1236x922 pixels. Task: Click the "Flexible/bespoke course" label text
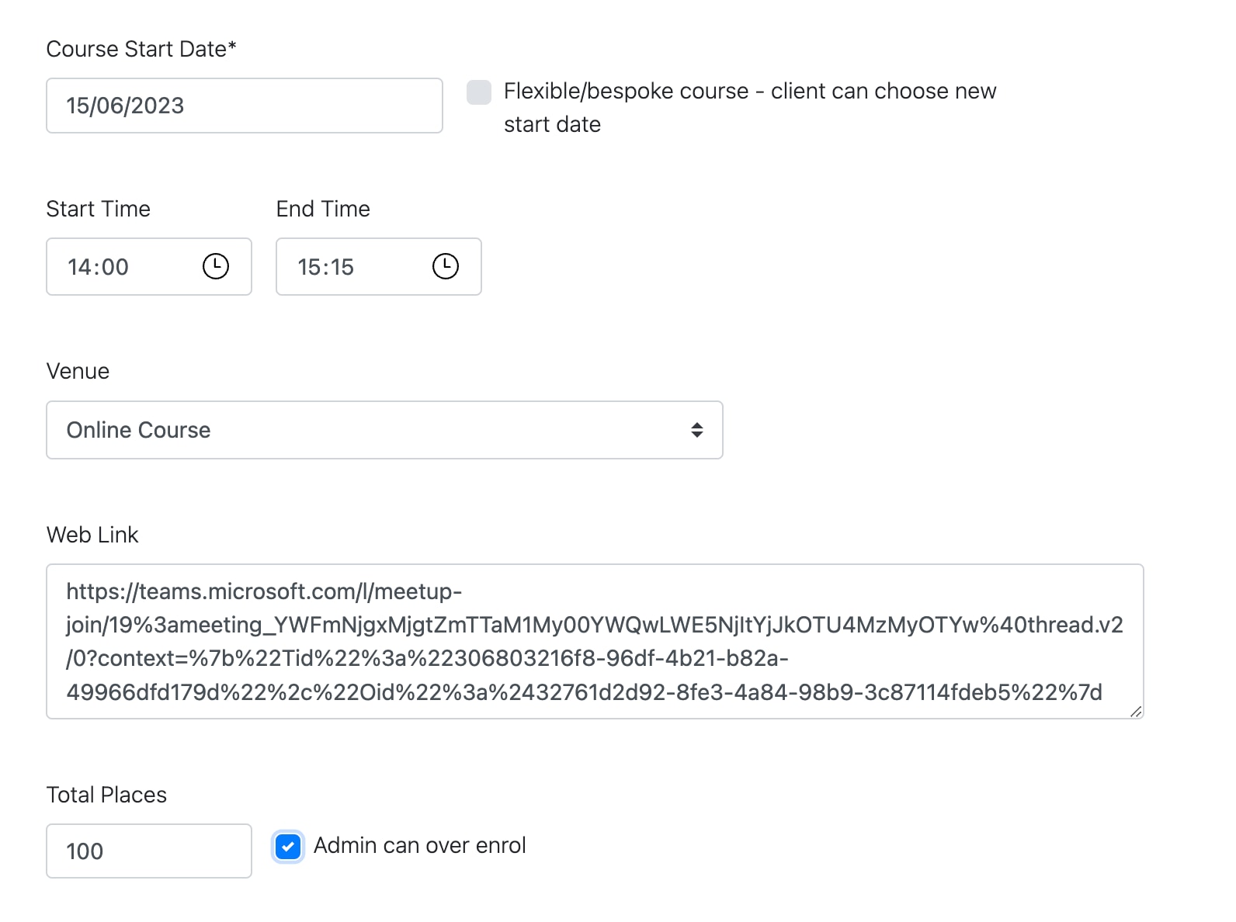point(749,92)
